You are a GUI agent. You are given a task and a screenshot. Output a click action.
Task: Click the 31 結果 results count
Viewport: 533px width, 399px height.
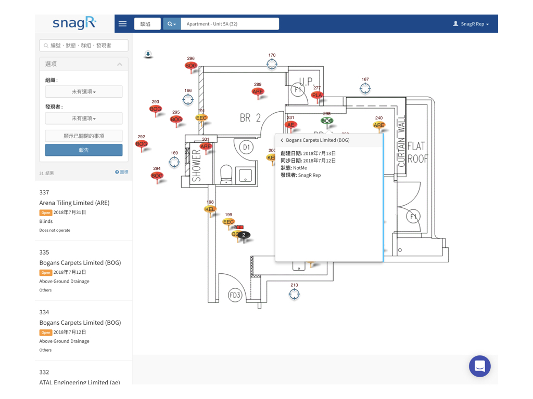point(46,173)
